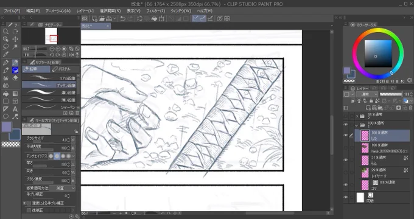Select the Lasso selection tool
414x219 pixels.
(x=5, y=47)
